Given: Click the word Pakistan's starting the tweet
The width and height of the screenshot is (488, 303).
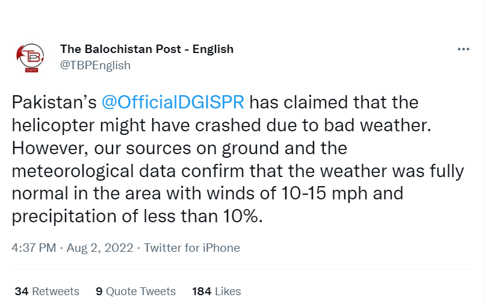Looking at the screenshot, I should click(x=54, y=102).
